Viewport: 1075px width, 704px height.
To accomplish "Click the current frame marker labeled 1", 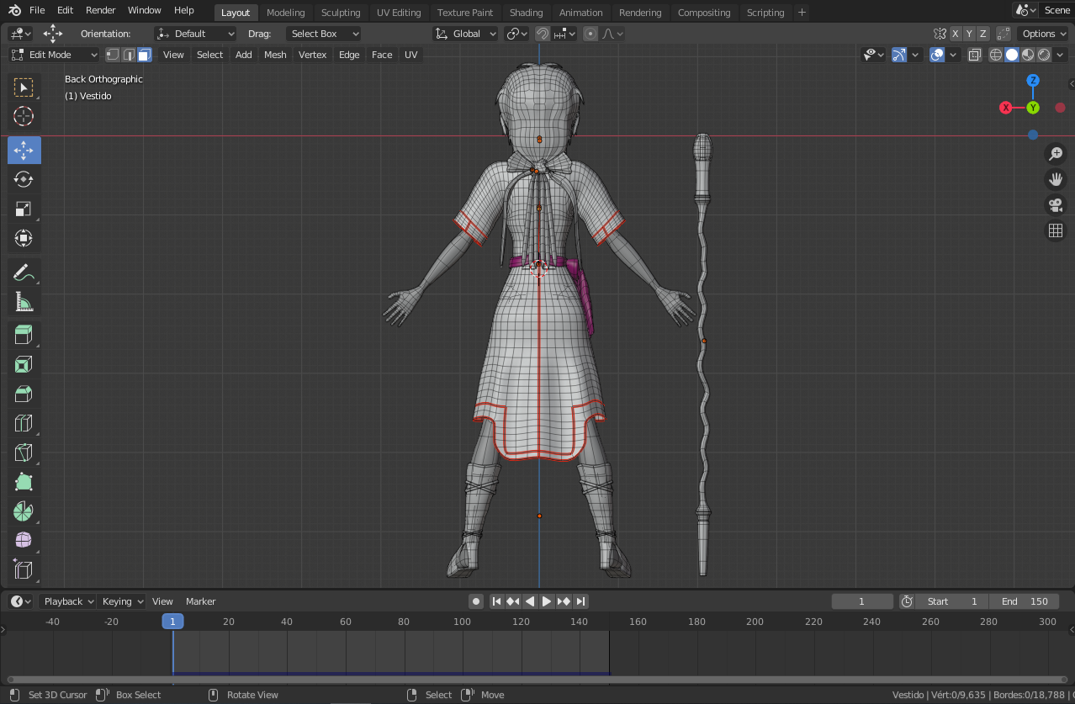I will tap(172, 622).
